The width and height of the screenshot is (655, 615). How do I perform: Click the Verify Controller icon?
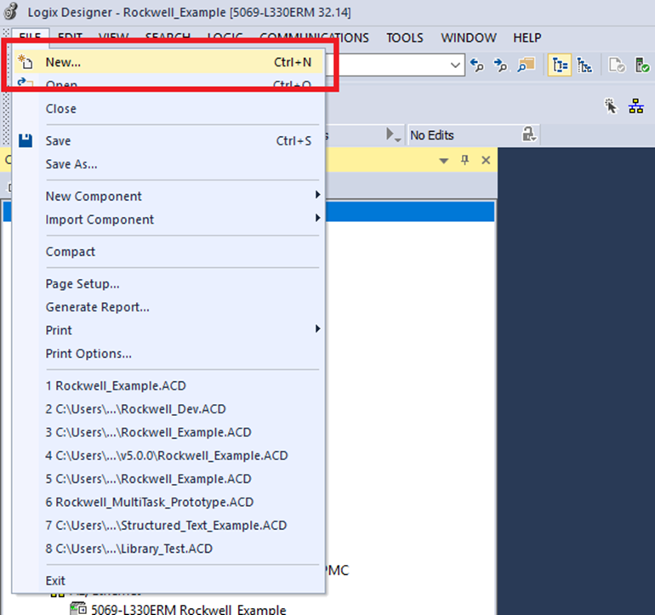(642, 65)
